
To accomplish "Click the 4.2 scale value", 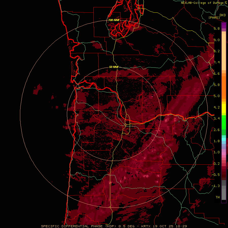I will pyautogui.click(x=217, y=107).
